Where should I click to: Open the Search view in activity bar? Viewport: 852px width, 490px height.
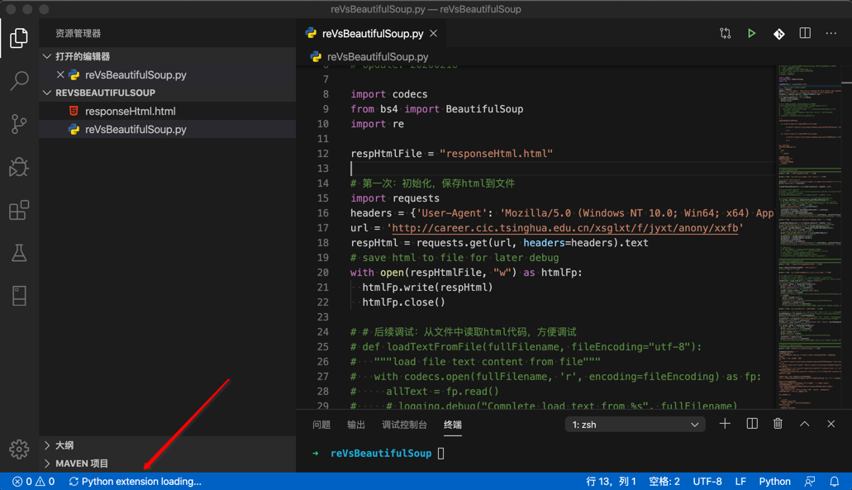[19, 80]
